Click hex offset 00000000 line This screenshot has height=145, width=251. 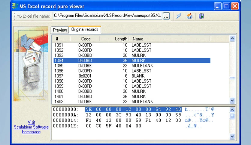coord(134,109)
